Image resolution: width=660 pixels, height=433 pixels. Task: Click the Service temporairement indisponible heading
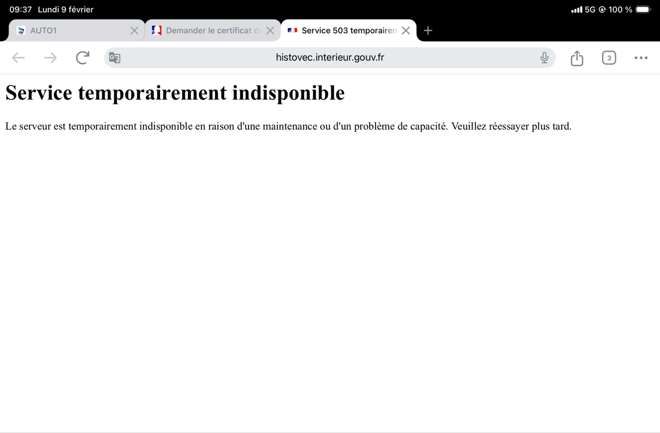[175, 93]
